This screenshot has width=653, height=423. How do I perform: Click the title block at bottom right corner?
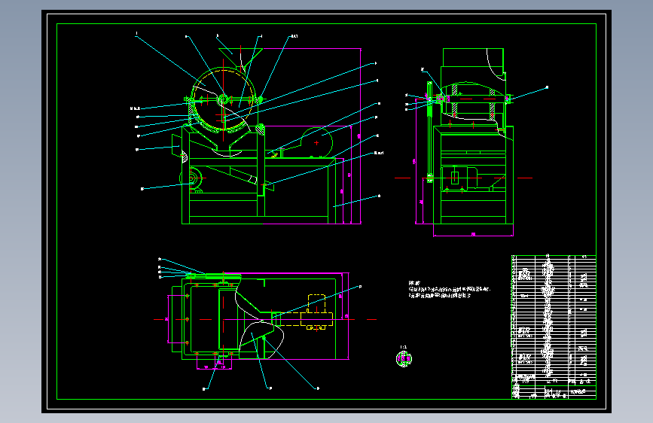(554, 392)
